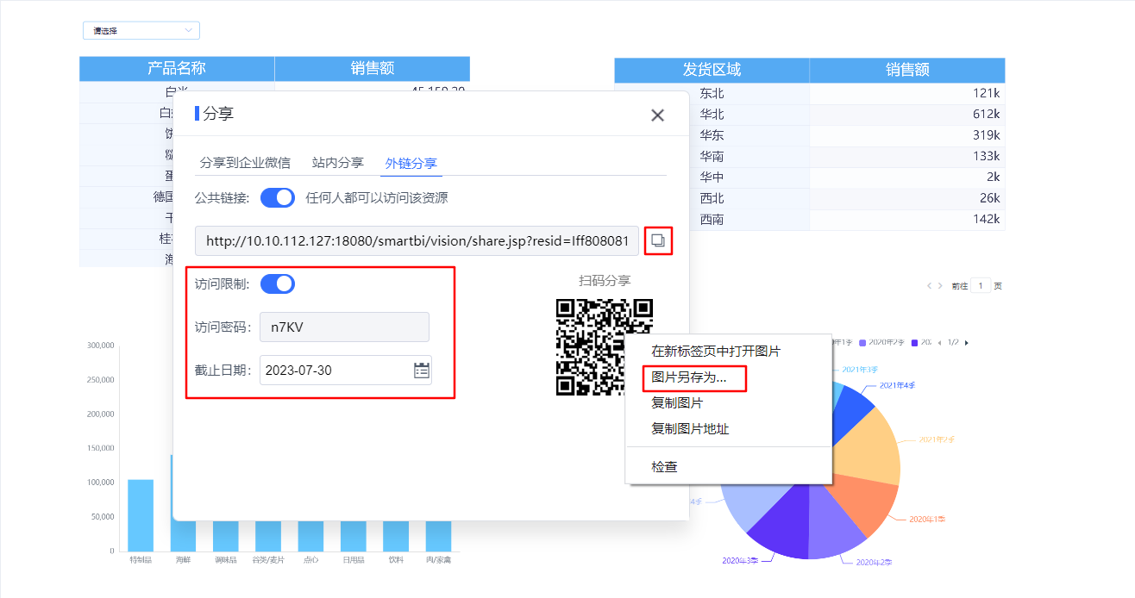Click the 产品名称 column header

pyautogui.click(x=177, y=69)
